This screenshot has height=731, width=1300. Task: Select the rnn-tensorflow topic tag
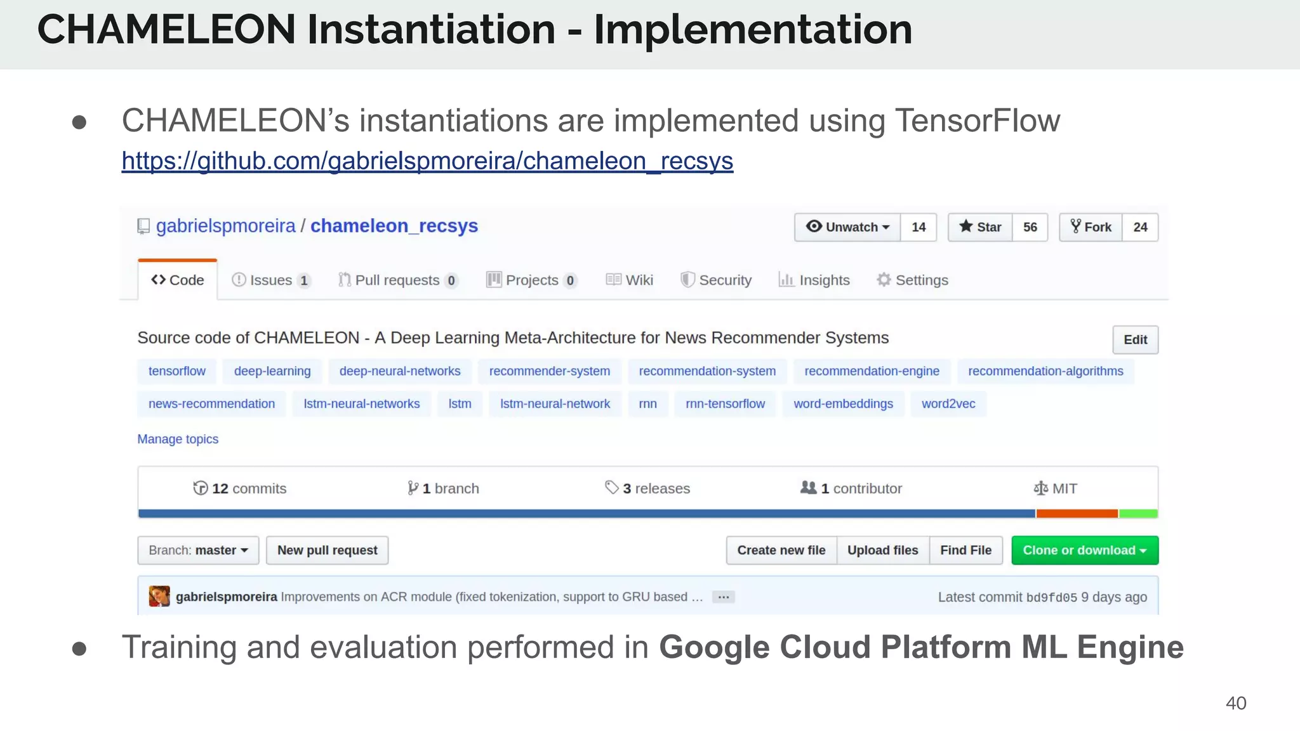[725, 404]
